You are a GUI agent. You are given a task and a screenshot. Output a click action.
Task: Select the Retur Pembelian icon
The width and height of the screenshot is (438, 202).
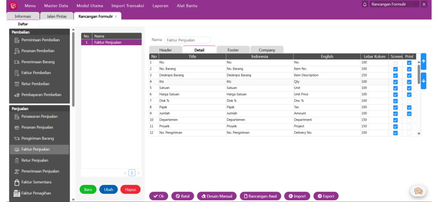[x=17, y=84]
